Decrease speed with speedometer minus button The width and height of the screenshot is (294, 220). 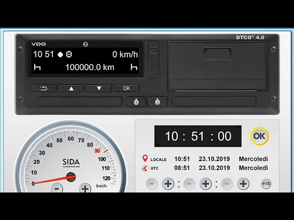click(x=57, y=188)
